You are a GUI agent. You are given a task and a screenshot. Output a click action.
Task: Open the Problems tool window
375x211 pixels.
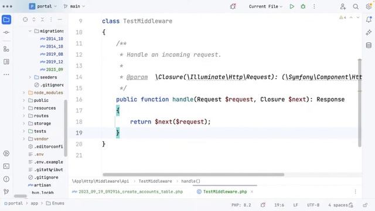point(6,179)
